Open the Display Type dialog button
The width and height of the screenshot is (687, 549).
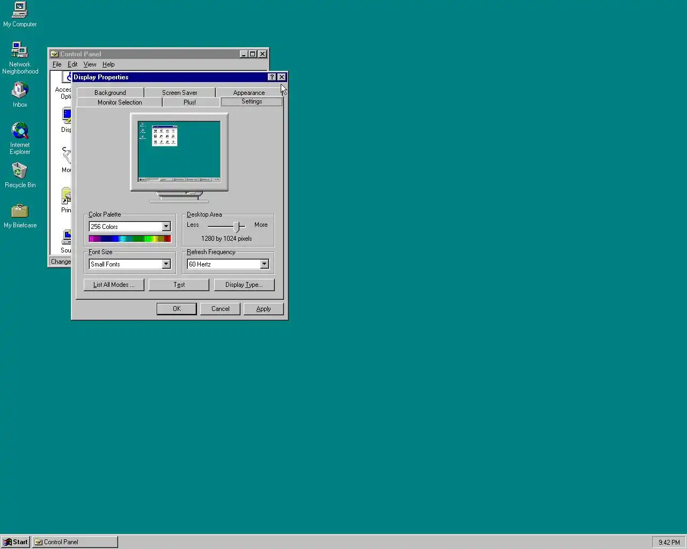pyautogui.click(x=244, y=285)
